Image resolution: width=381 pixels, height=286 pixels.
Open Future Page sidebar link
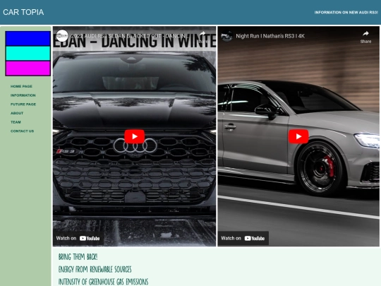(x=23, y=105)
